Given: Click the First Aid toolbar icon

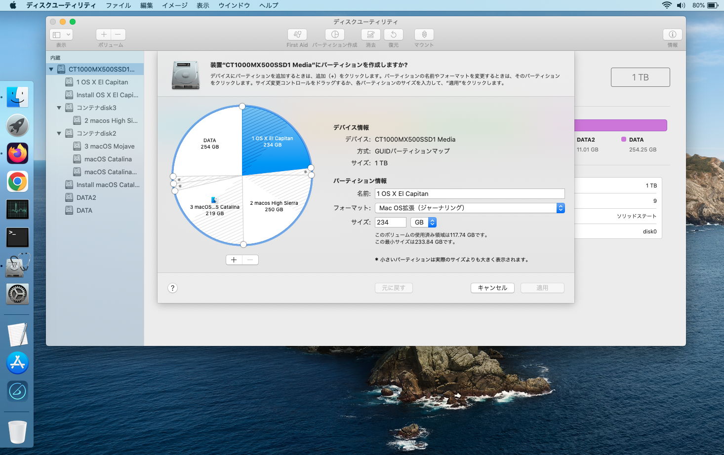Looking at the screenshot, I should coord(297,35).
